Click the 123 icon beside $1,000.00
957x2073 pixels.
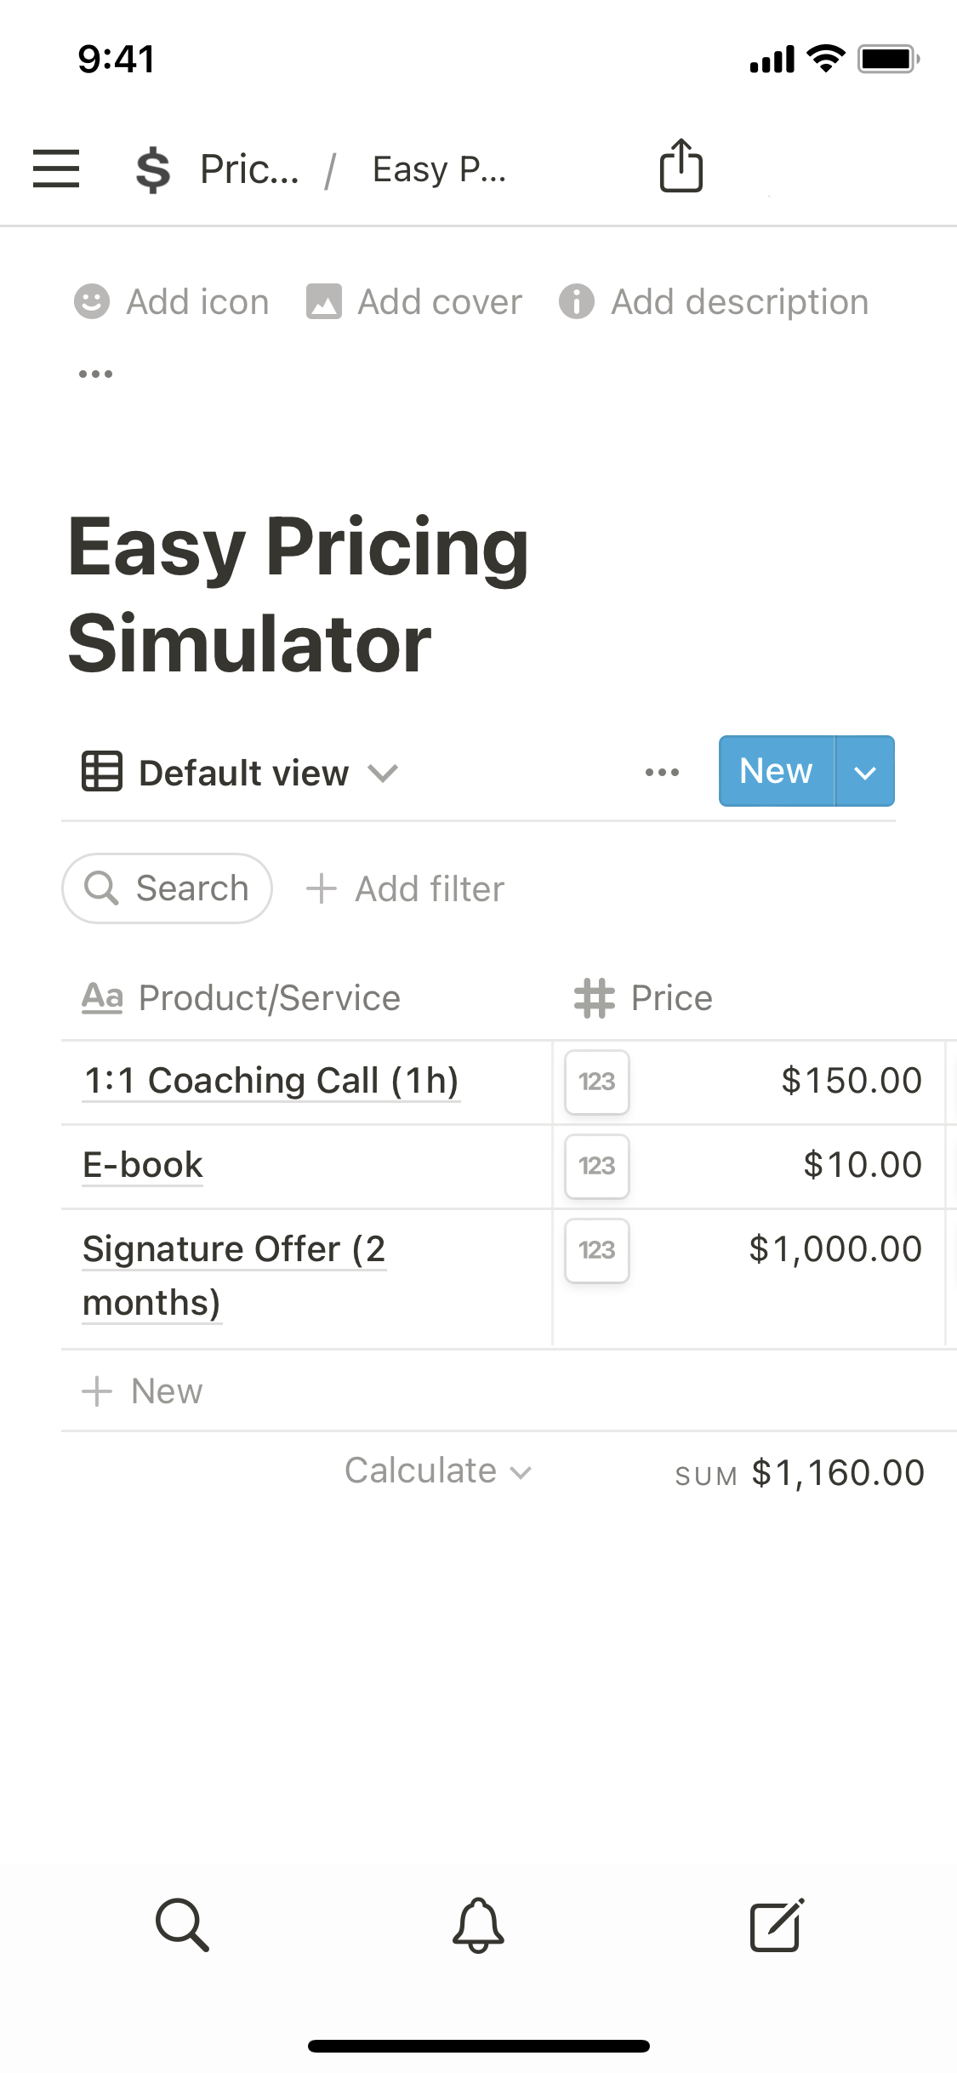point(597,1250)
